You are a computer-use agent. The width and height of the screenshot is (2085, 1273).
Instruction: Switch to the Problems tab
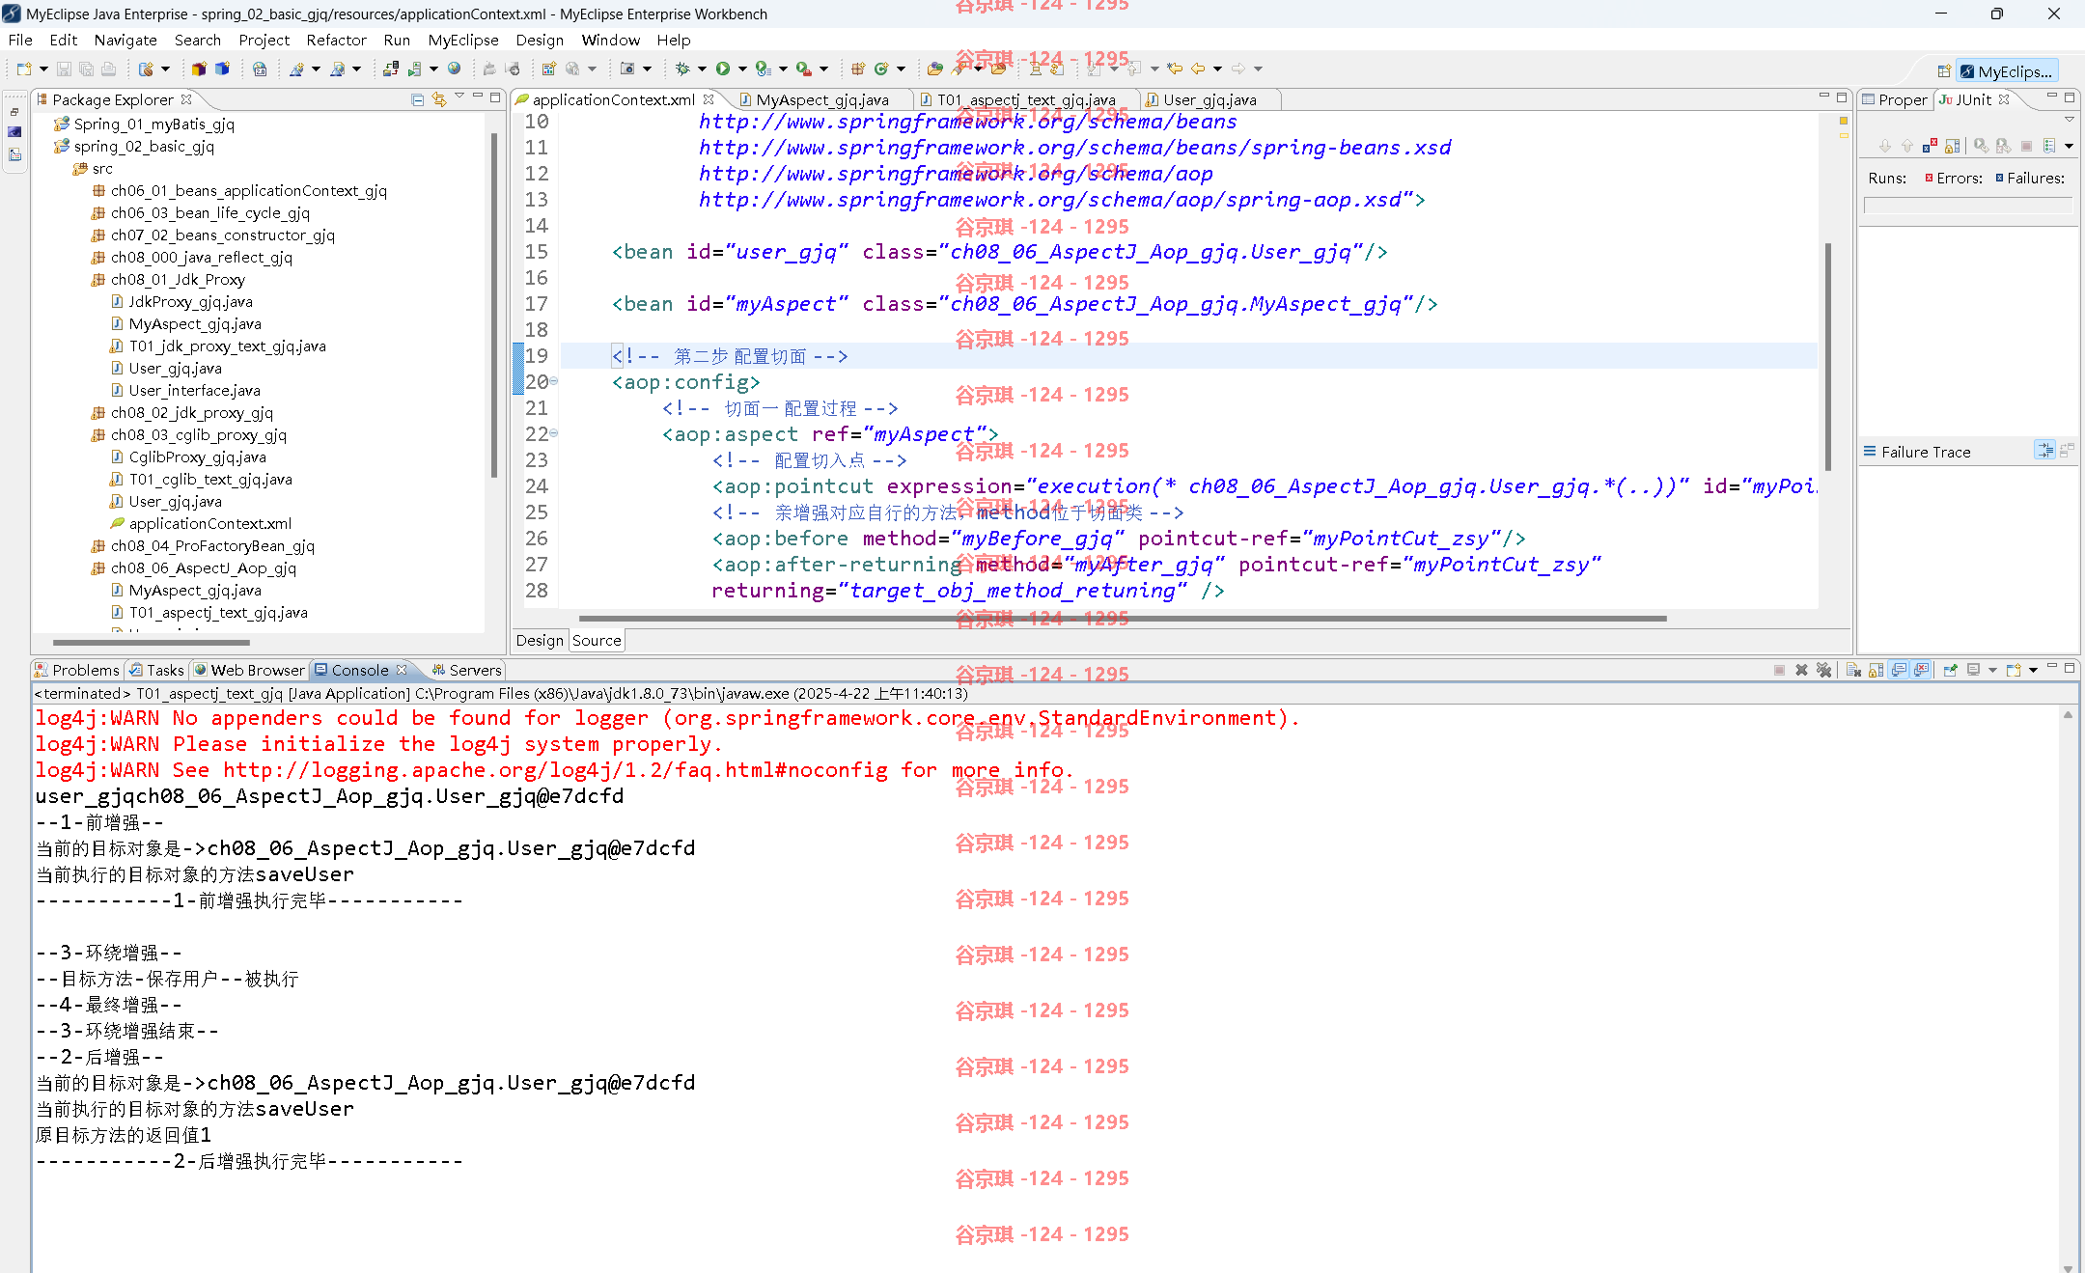pyautogui.click(x=77, y=670)
